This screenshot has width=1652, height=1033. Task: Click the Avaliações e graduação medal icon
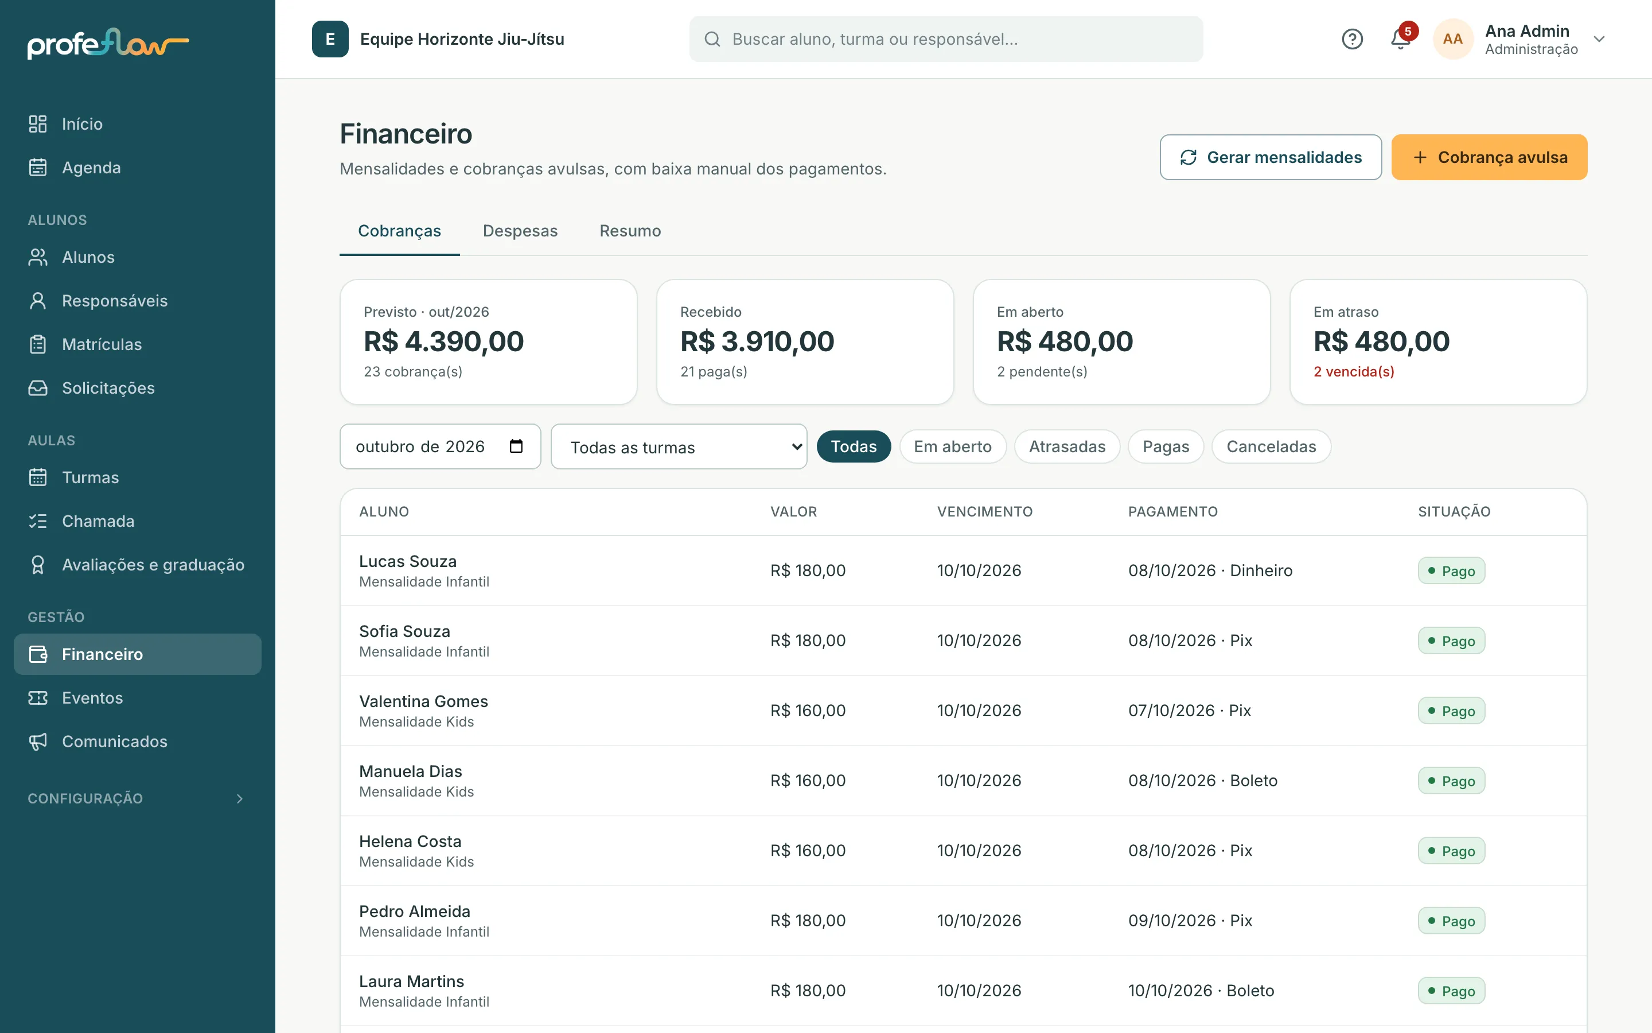(x=37, y=565)
